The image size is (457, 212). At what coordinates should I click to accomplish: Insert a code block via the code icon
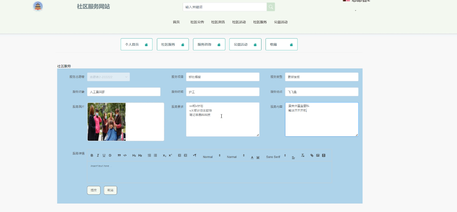tap(125, 155)
